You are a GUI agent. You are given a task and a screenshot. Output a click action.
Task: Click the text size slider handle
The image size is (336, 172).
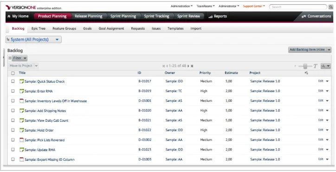click(305, 66)
